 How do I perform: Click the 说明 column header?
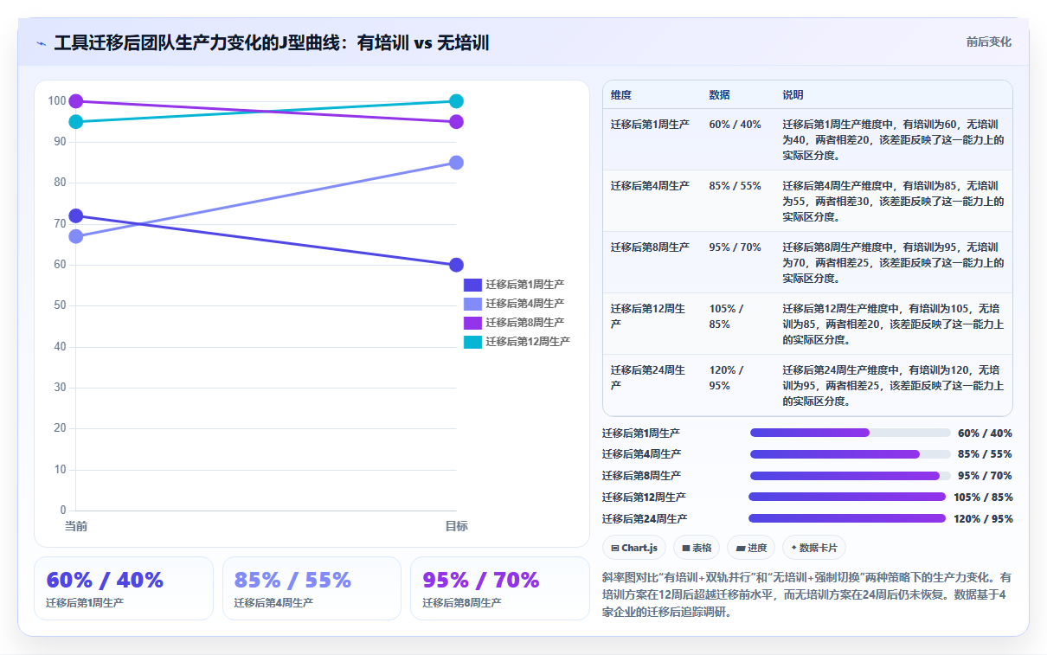(x=793, y=94)
